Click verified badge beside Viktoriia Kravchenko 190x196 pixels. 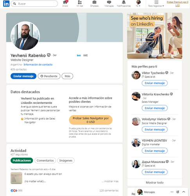(172, 94)
